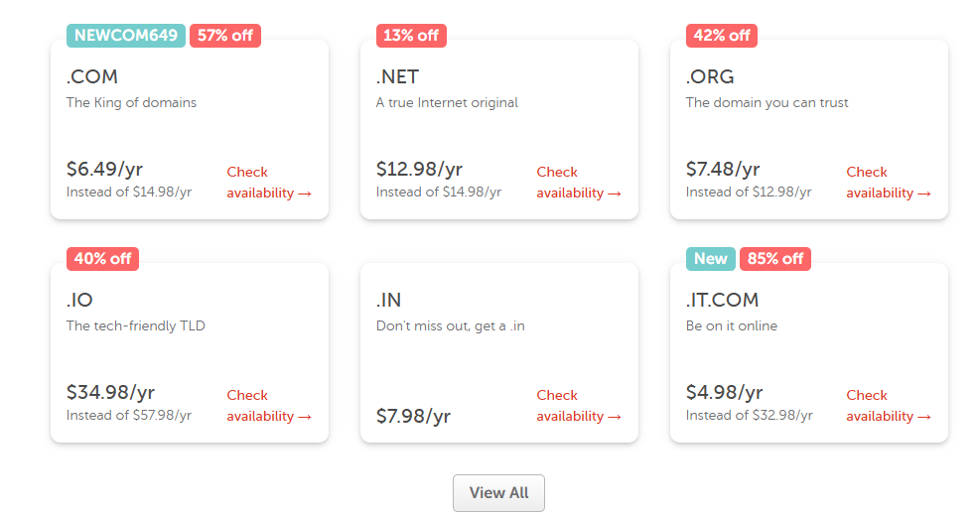
Task: Click the NEWCOM649 promo code badge
Action: click(x=126, y=36)
